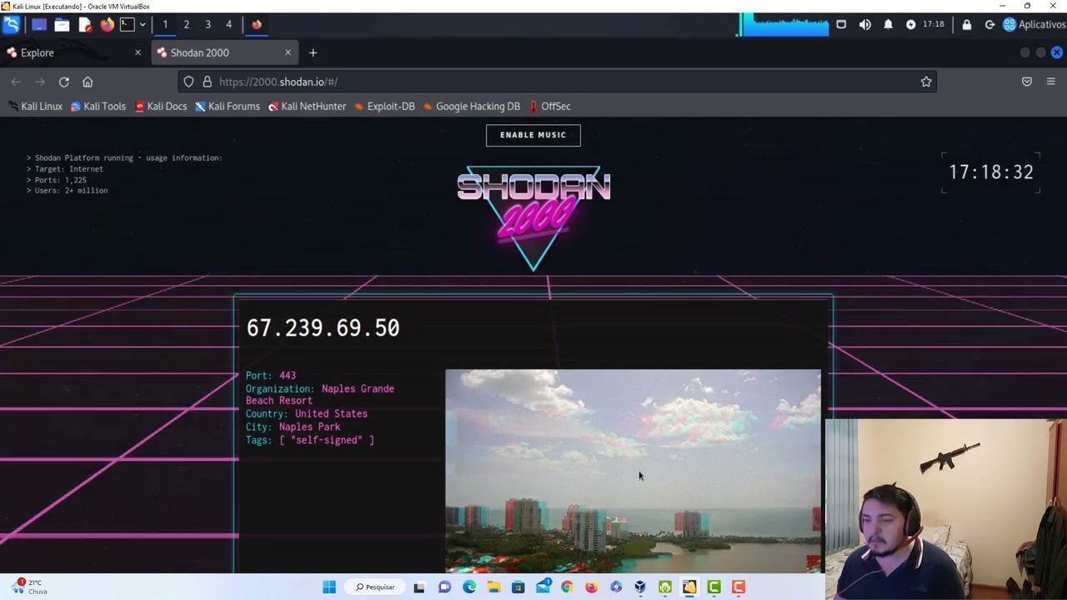Click the IP address 67.239.69.50
Screen dimensions: 1067x600
pyautogui.click(x=323, y=328)
